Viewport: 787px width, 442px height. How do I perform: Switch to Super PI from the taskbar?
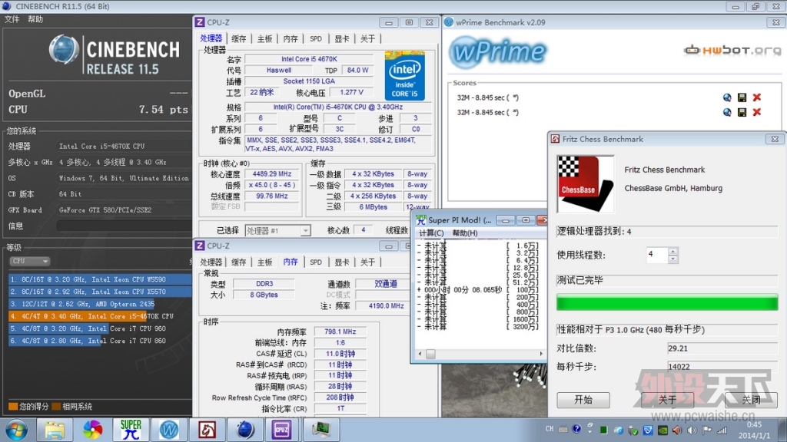point(131,430)
